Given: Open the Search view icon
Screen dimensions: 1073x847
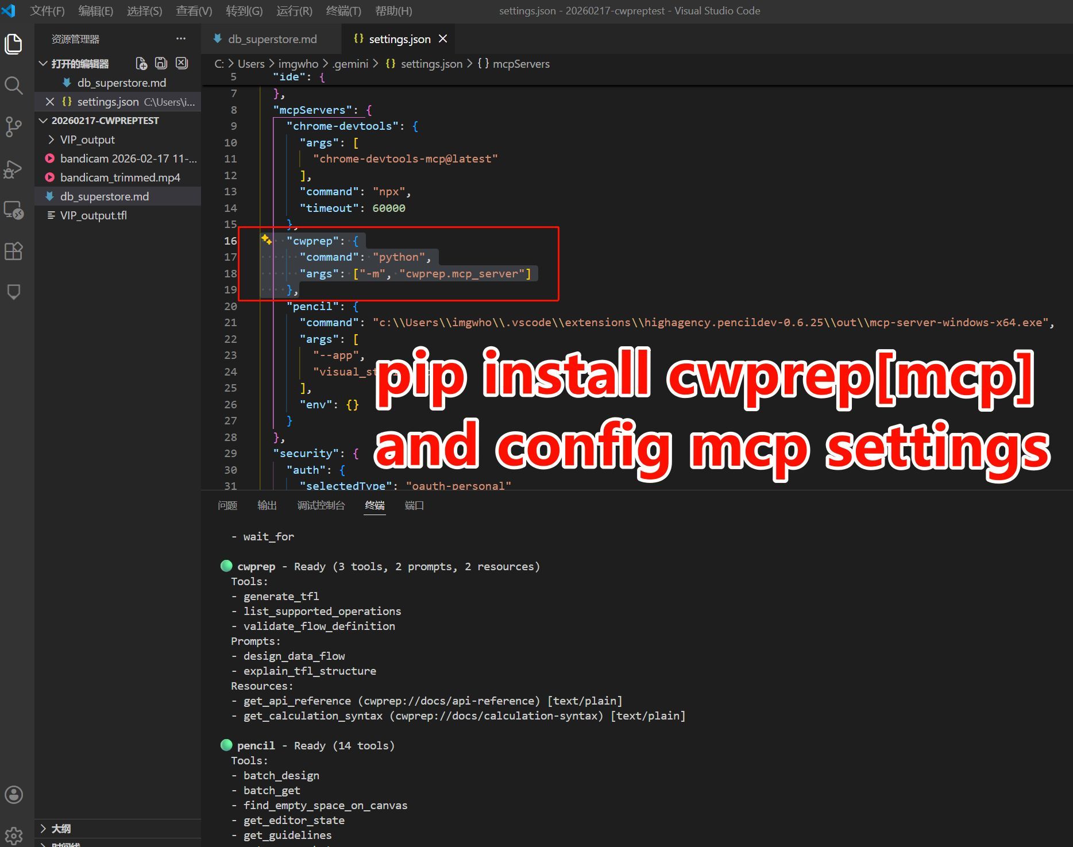Looking at the screenshot, I should (x=14, y=86).
